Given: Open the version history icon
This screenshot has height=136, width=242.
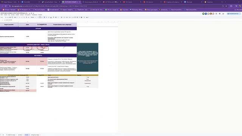Looking at the screenshot, I should [216, 14].
